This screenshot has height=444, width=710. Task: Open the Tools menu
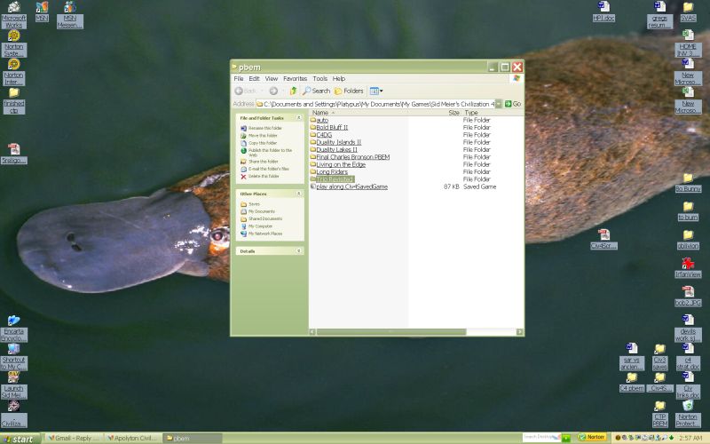(x=319, y=78)
